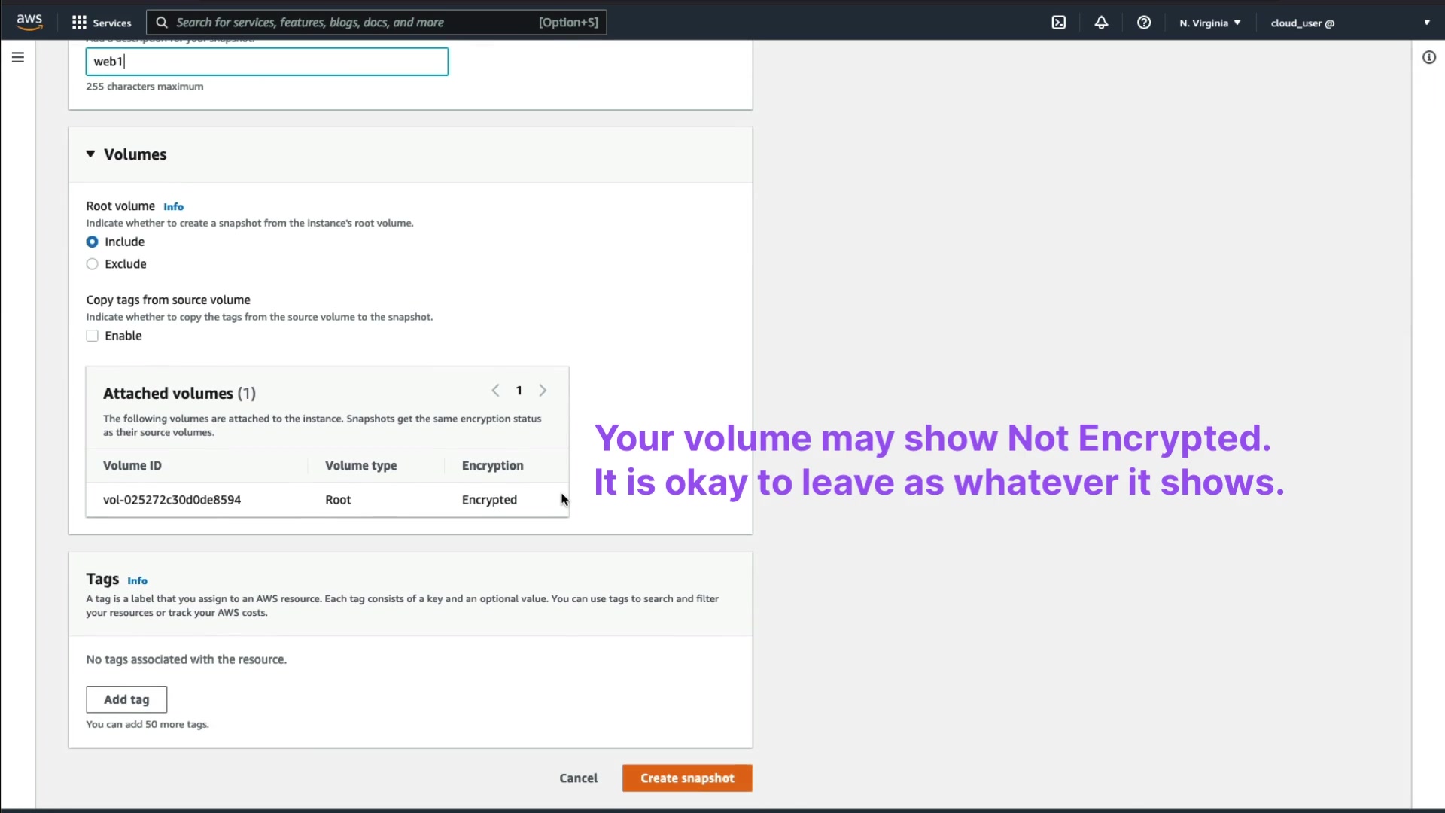Open the N. Virginia region dropdown
The image size is (1445, 813).
pos(1209,23)
